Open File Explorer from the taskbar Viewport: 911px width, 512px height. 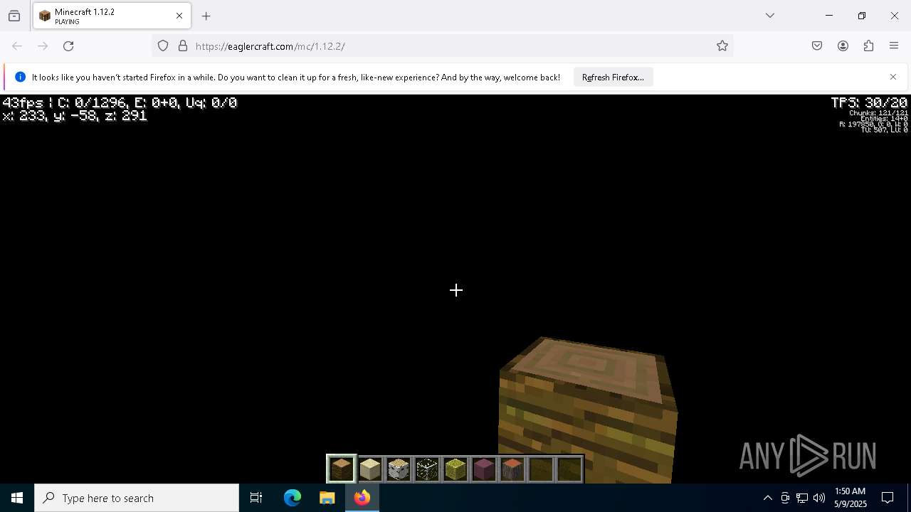327,498
